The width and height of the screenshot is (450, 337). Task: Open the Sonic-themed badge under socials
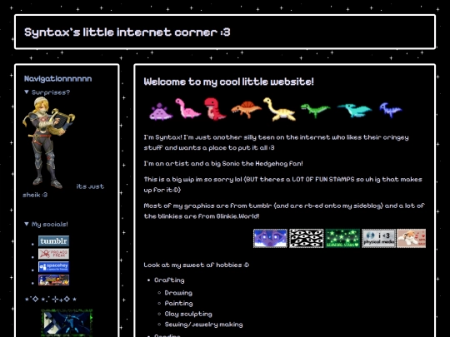(53, 280)
